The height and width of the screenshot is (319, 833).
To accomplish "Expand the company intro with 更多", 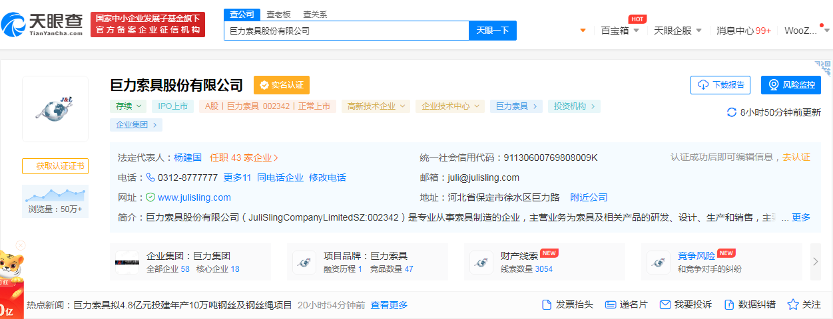I will pos(801,217).
